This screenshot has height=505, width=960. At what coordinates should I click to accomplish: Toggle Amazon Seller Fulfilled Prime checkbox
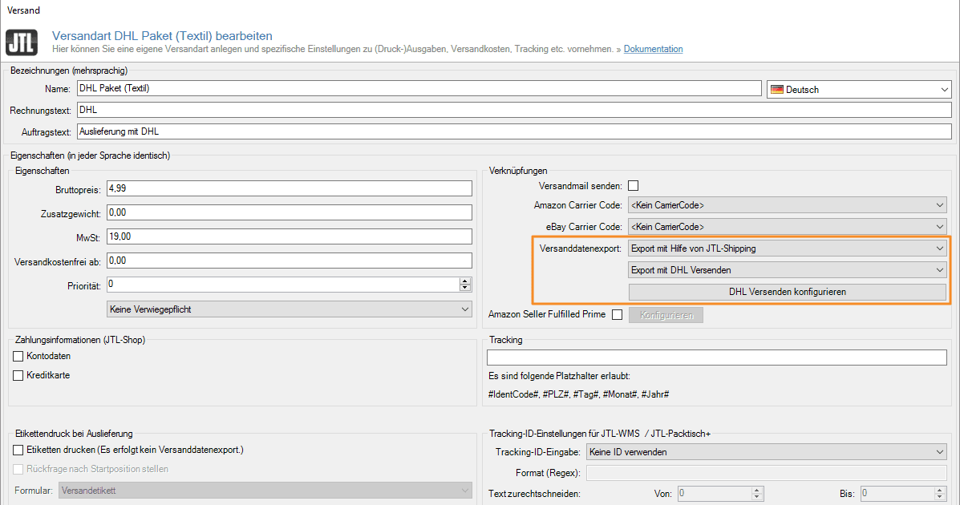pyautogui.click(x=618, y=315)
